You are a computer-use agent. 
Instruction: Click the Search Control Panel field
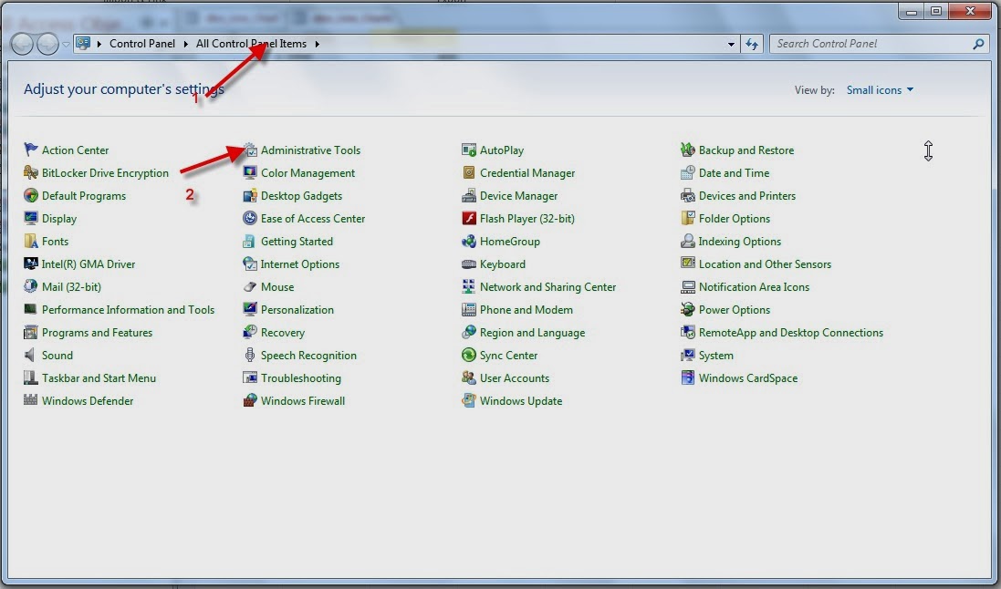click(879, 44)
